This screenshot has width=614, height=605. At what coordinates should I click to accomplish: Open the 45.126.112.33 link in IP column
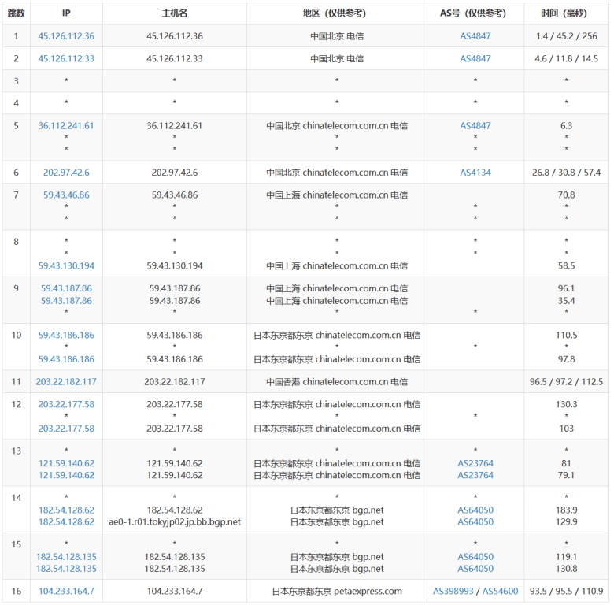pos(66,59)
